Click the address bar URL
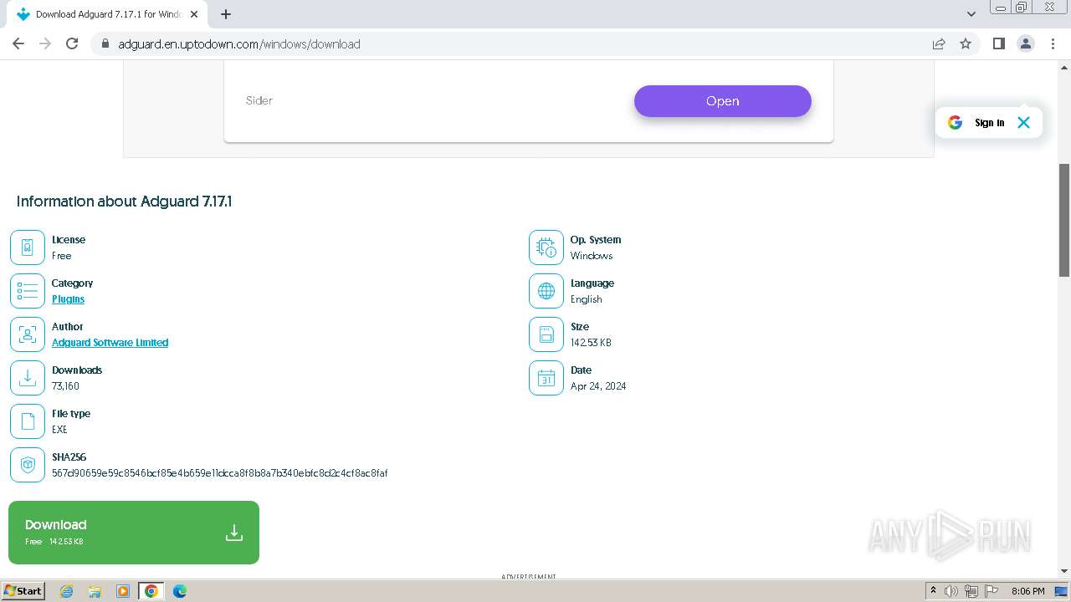The width and height of the screenshot is (1071, 602). click(x=239, y=44)
